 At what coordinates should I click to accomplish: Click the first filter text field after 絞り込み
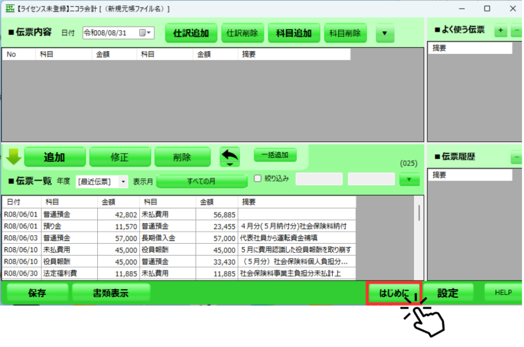(319, 179)
